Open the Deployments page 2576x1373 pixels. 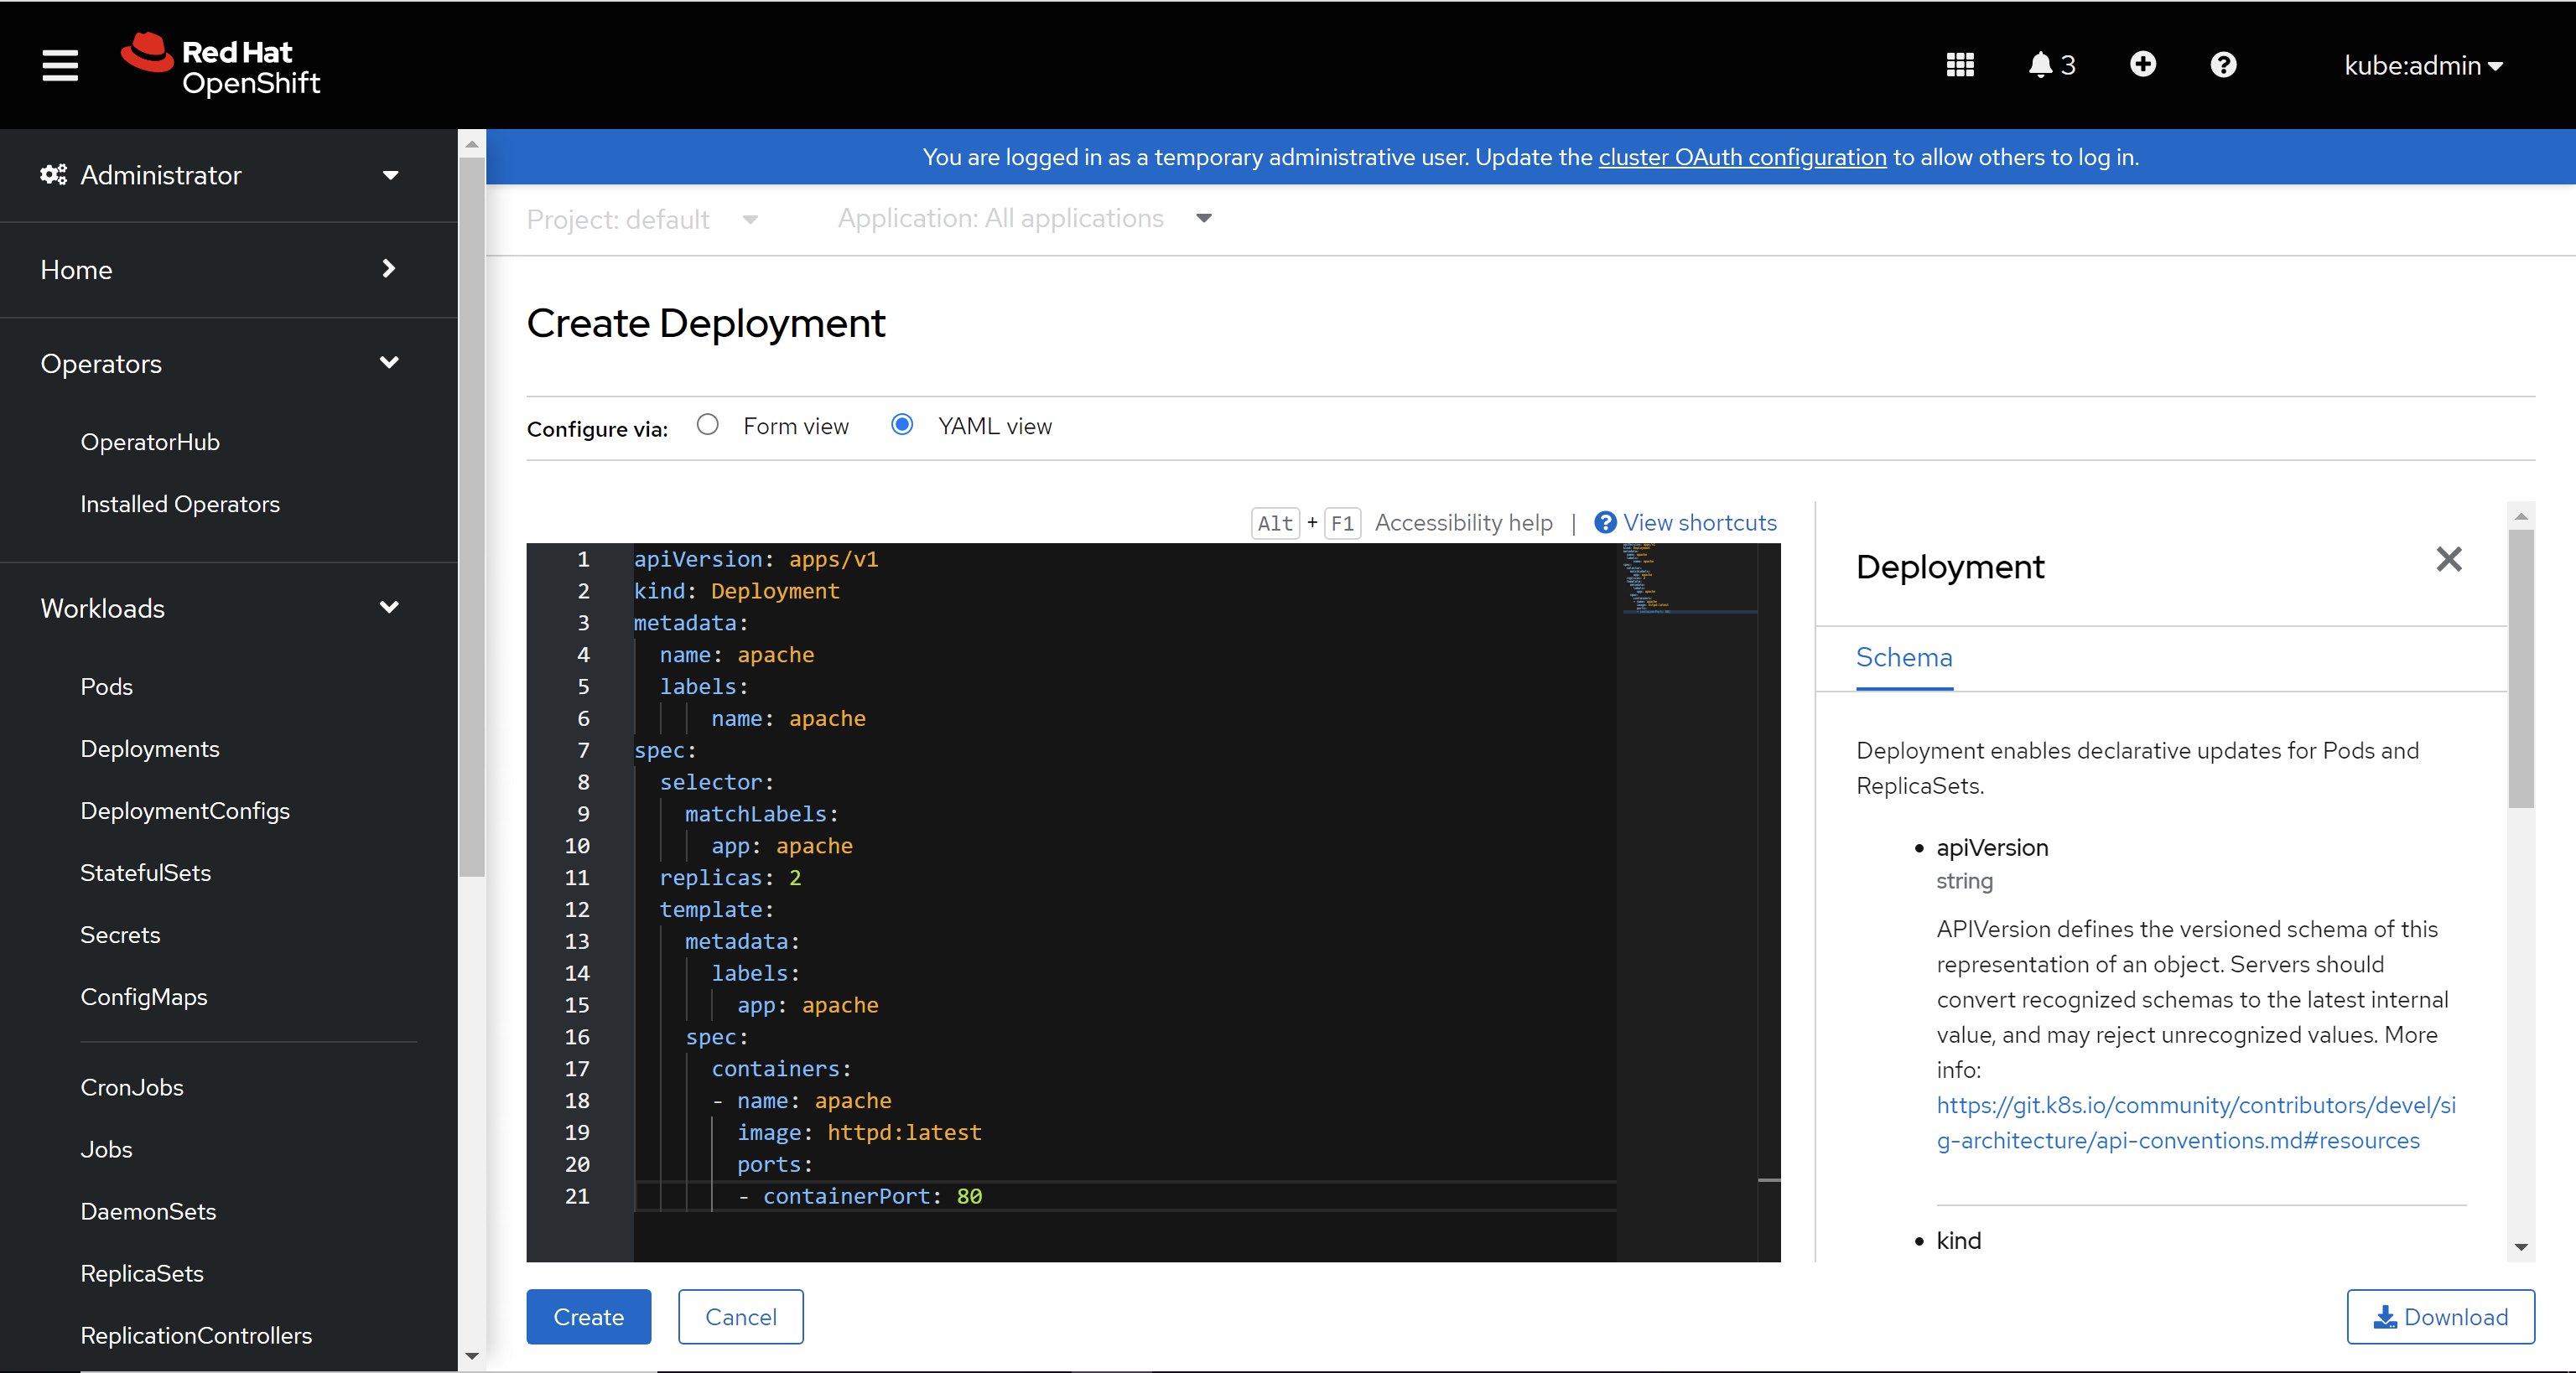click(x=150, y=749)
